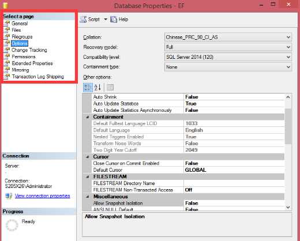
Task: Open the Recovery model dropdown
Action: [x=228, y=47]
